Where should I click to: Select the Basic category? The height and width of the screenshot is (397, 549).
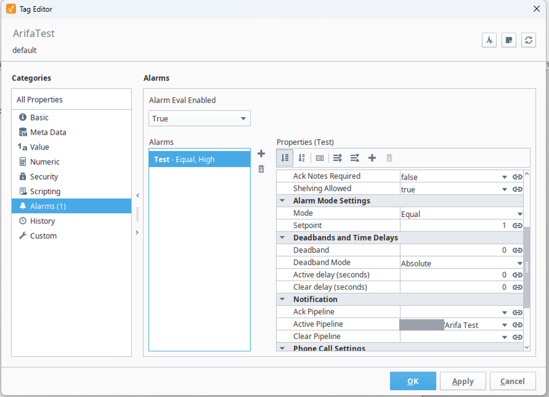click(x=72, y=117)
